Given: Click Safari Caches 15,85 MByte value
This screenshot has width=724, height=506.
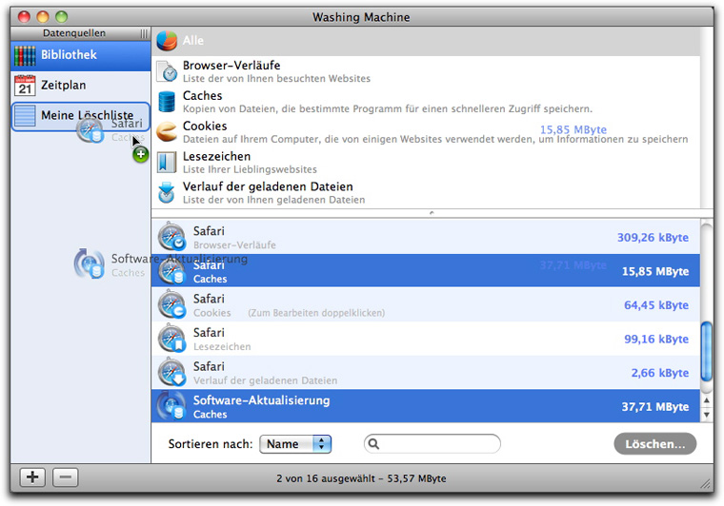Looking at the screenshot, I should coord(655,271).
